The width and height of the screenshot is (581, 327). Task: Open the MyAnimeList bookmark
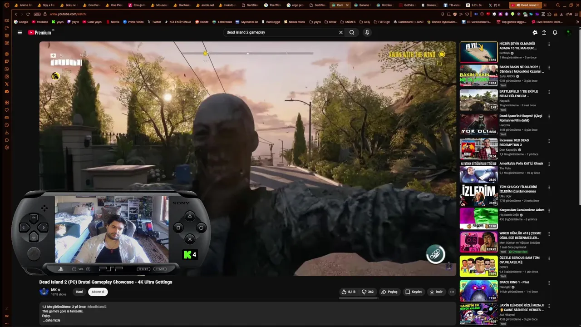pyautogui.click(x=246, y=22)
